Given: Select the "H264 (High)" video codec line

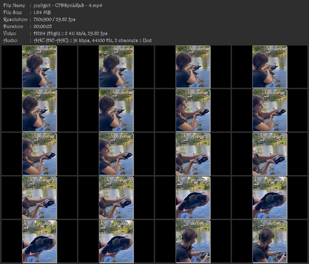Looking at the screenshot, I should 70,33.
